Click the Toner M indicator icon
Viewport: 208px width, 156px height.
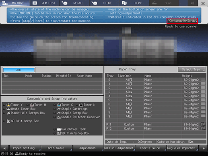pos(32,105)
